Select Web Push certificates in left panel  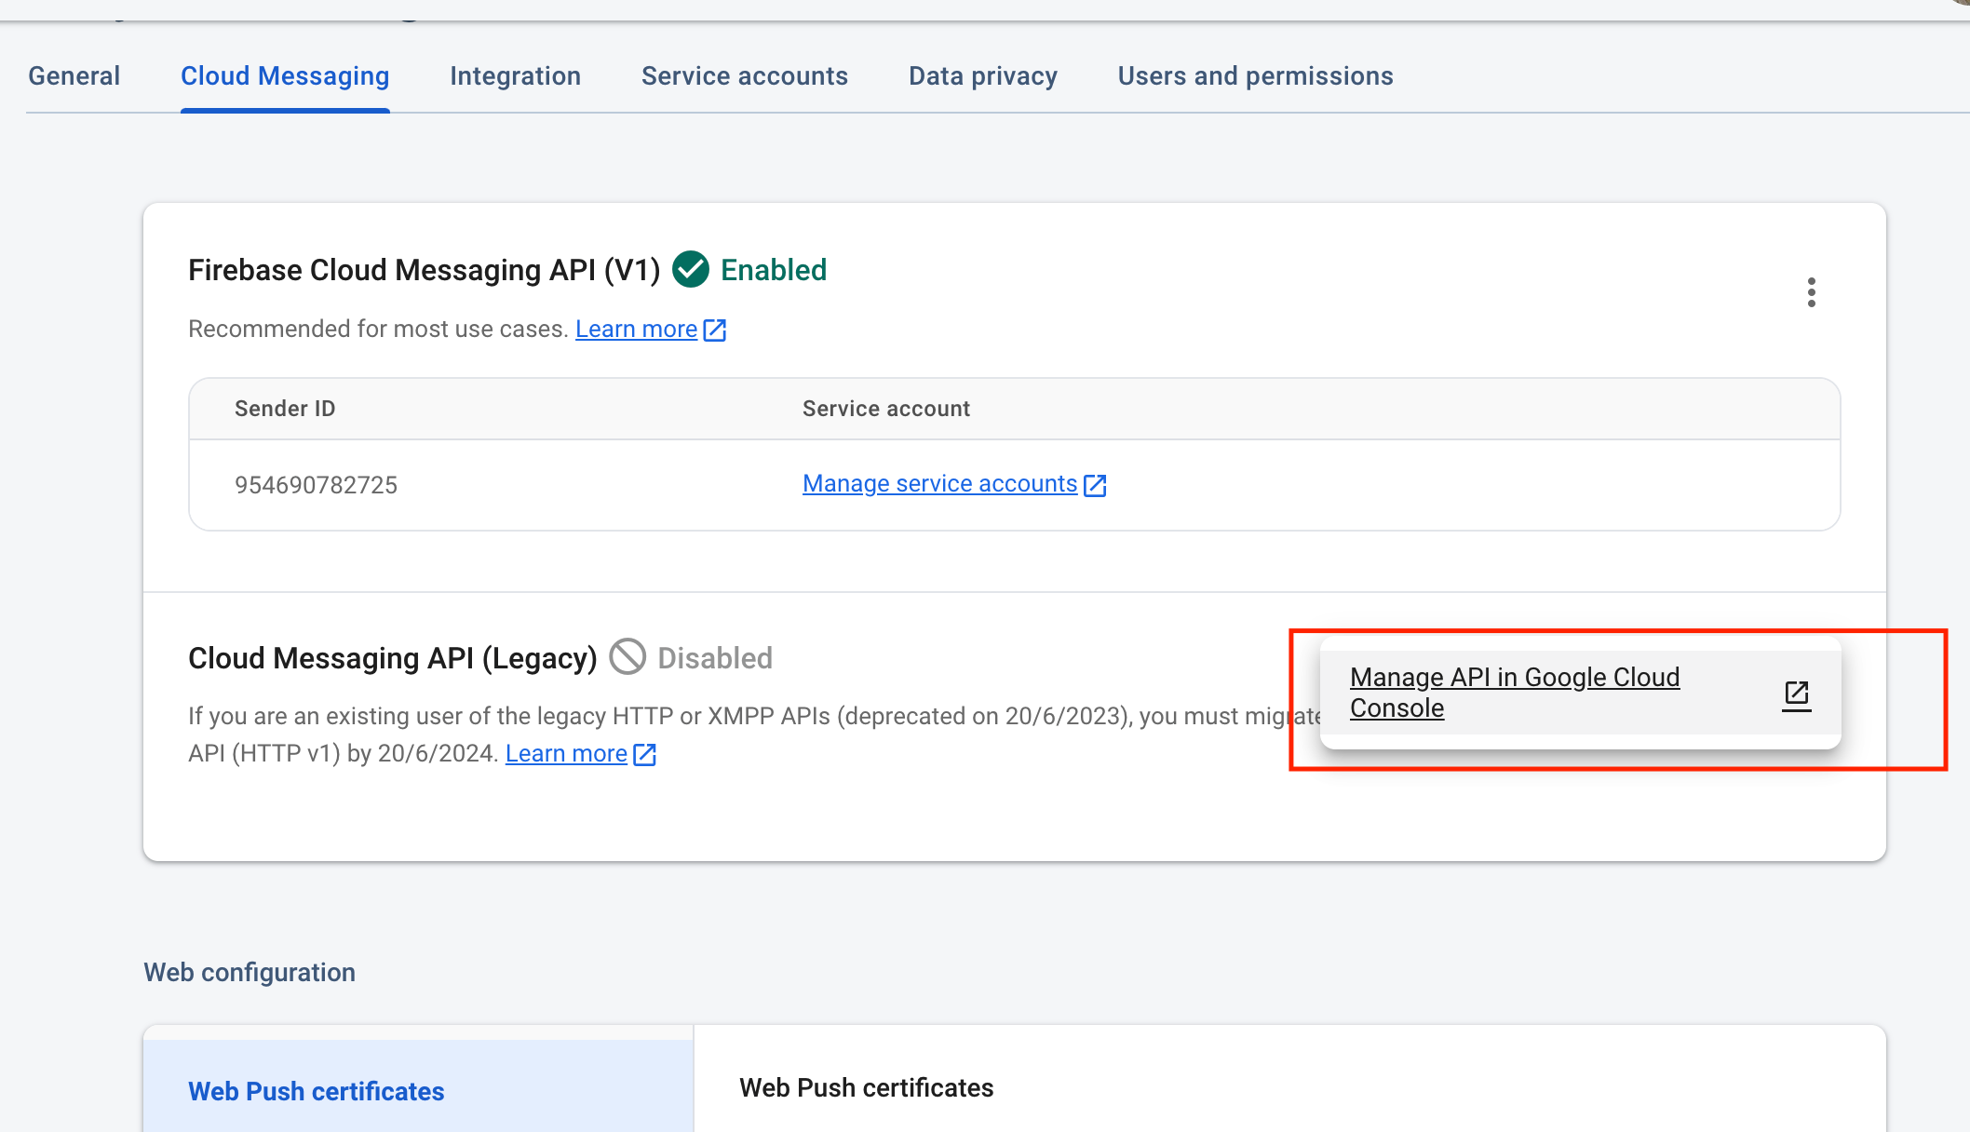(317, 1091)
